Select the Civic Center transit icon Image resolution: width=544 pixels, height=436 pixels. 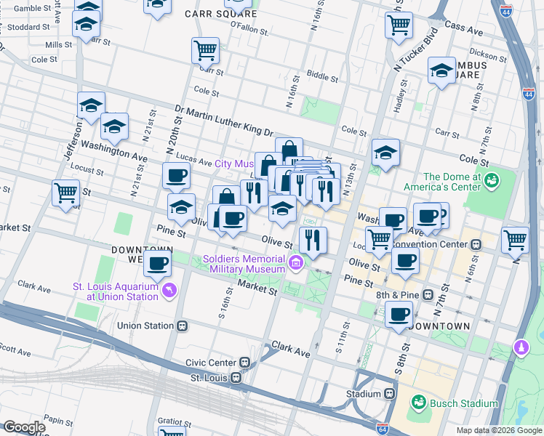(245, 363)
